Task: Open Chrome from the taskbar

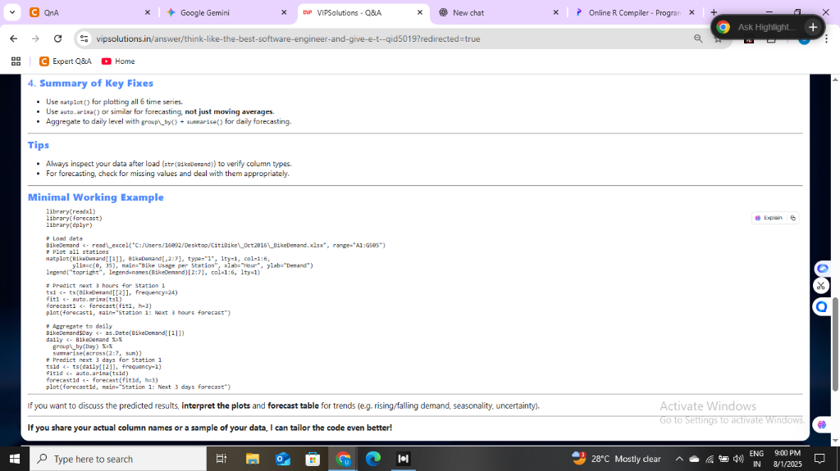Action: coord(343,459)
